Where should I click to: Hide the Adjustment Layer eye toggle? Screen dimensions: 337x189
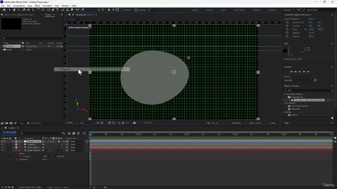pyautogui.click(x=2, y=141)
